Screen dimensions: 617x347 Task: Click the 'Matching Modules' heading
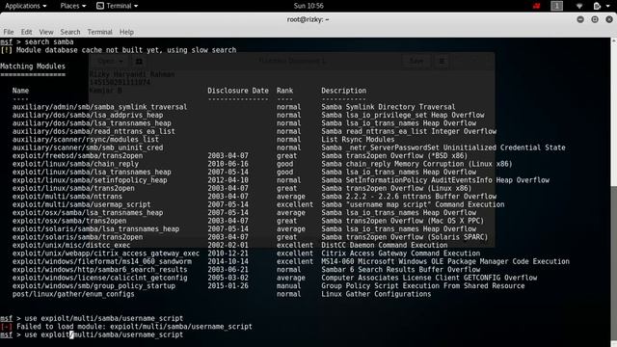click(33, 67)
